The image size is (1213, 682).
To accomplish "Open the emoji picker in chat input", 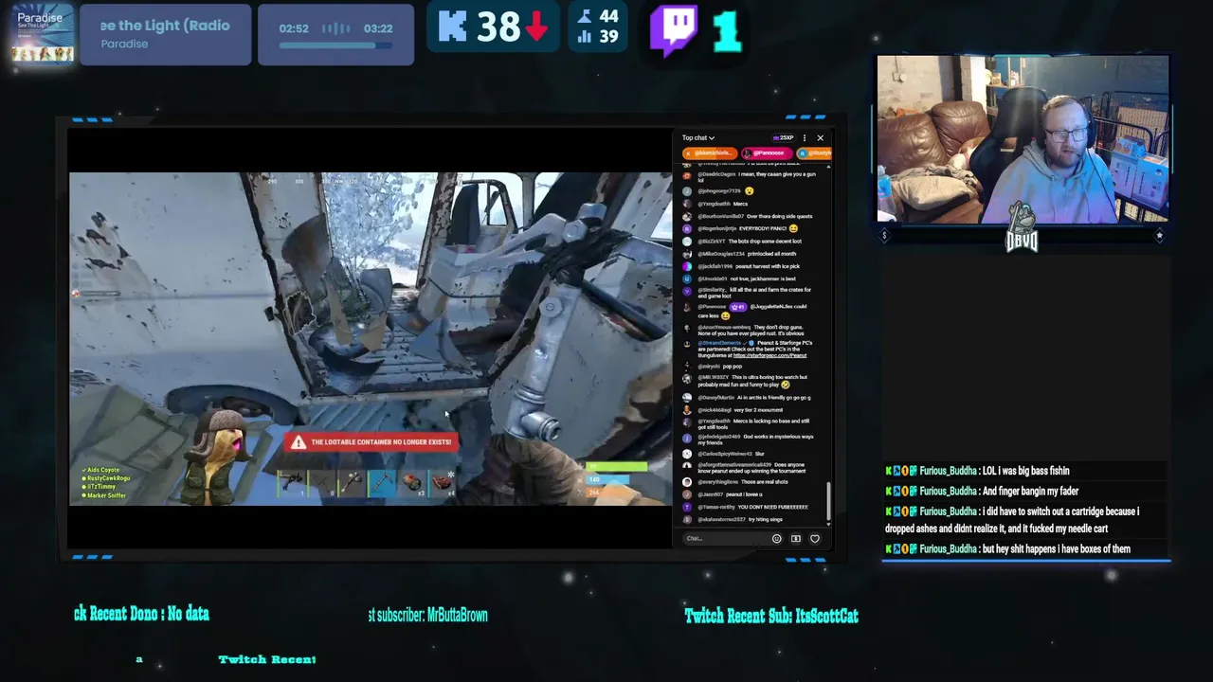I will click(776, 539).
